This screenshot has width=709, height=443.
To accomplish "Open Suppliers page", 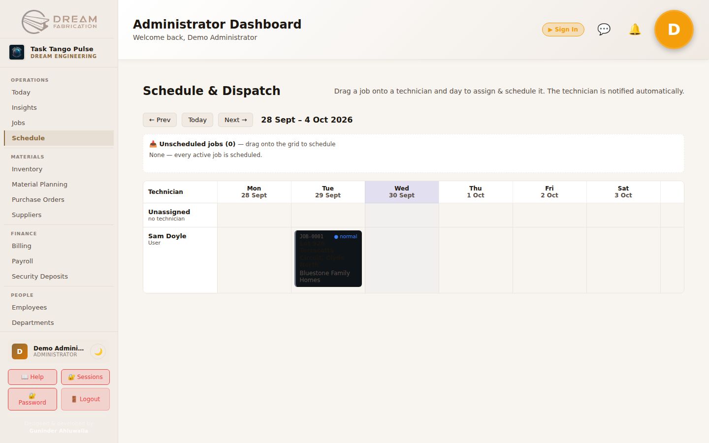I will [59, 215].
